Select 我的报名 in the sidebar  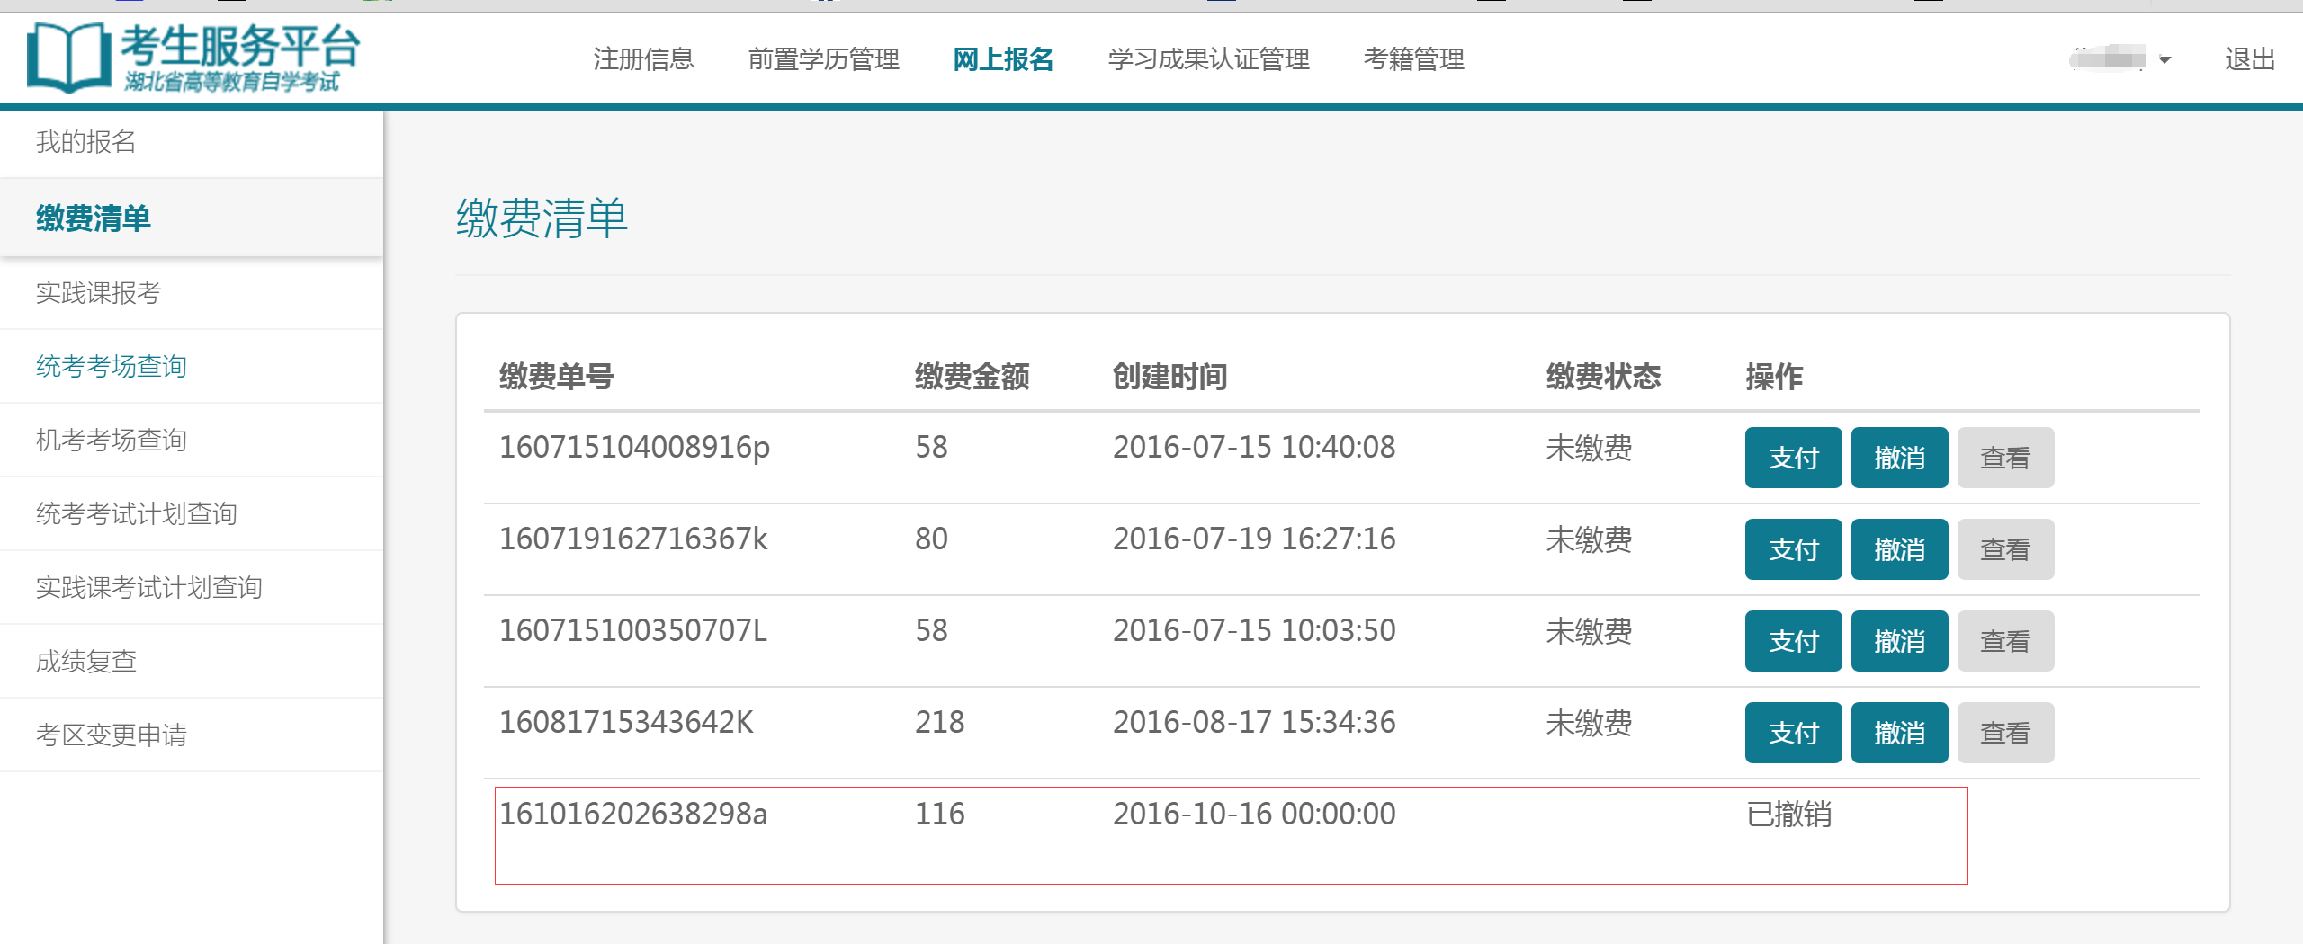[x=86, y=142]
